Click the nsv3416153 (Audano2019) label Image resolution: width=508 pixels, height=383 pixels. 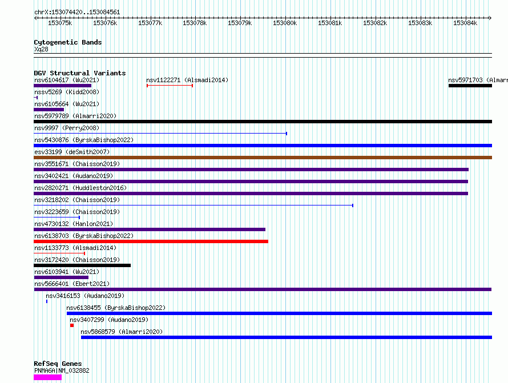pyautogui.click(x=85, y=296)
